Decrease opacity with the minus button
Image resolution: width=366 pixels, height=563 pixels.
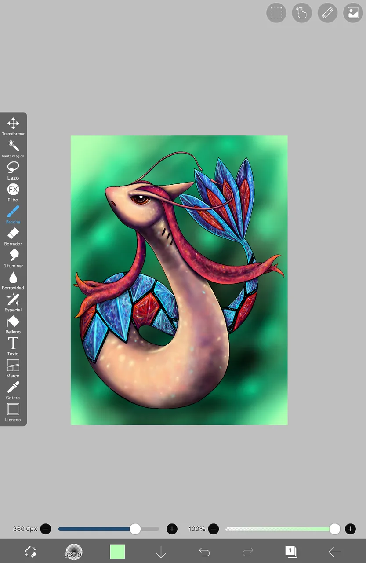(x=214, y=529)
